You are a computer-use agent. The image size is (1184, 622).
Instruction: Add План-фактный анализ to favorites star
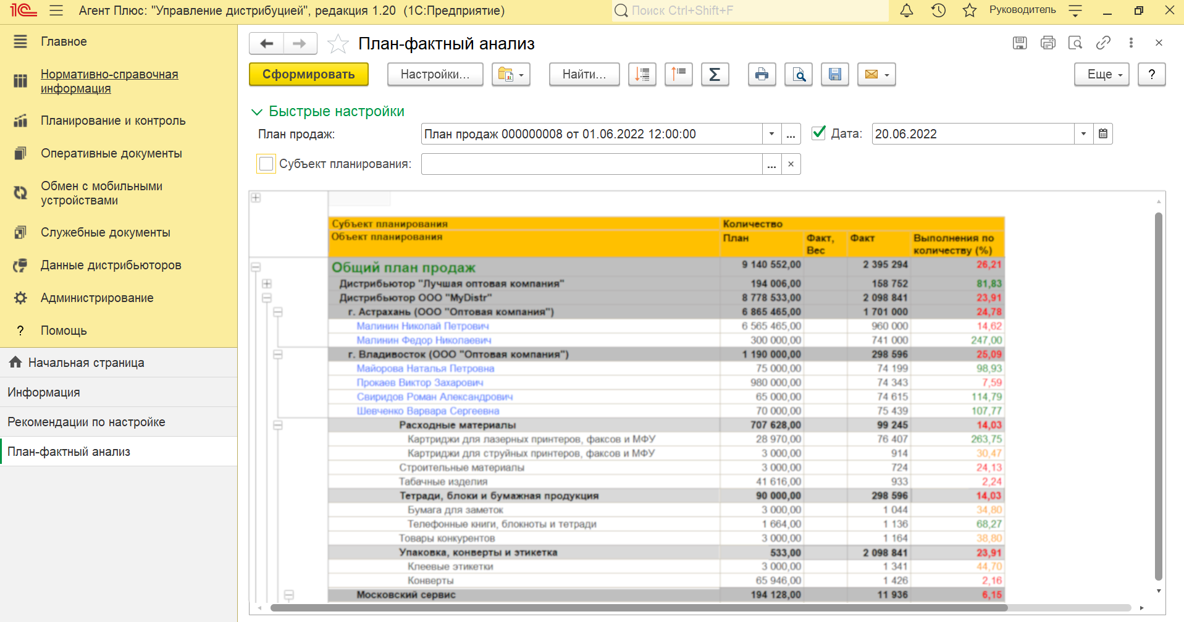[338, 44]
